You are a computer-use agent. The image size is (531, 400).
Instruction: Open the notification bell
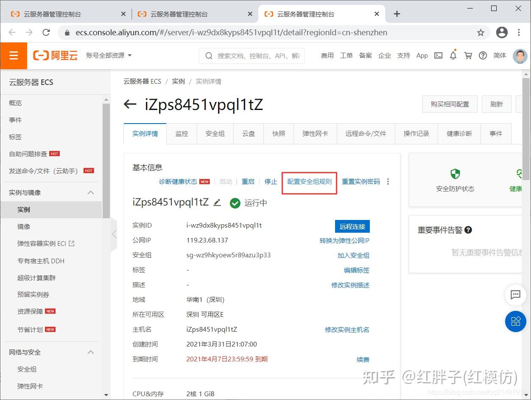(453, 56)
